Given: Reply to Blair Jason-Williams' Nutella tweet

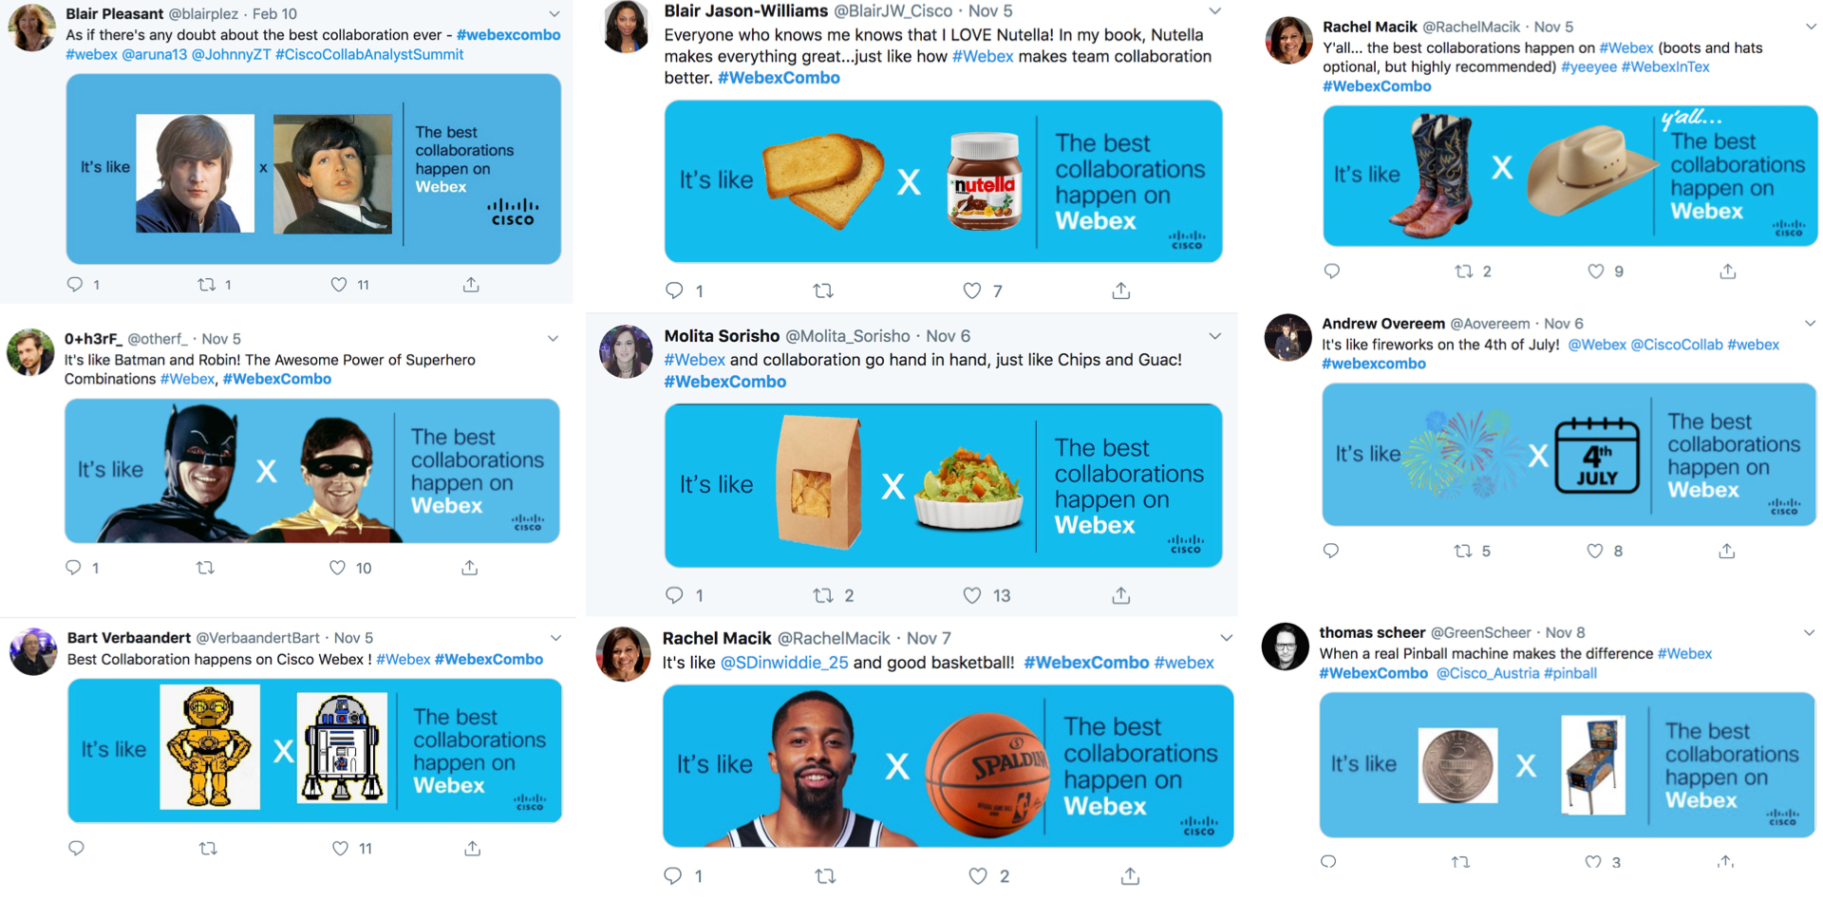Looking at the screenshot, I should (674, 291).
